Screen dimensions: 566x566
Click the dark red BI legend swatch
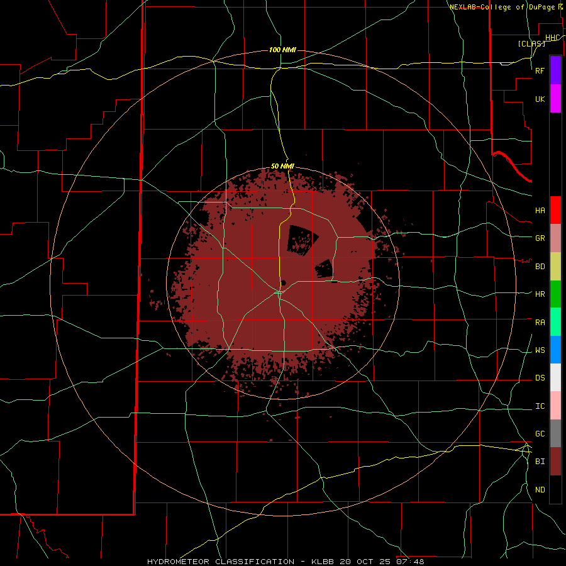click(555, 462)
